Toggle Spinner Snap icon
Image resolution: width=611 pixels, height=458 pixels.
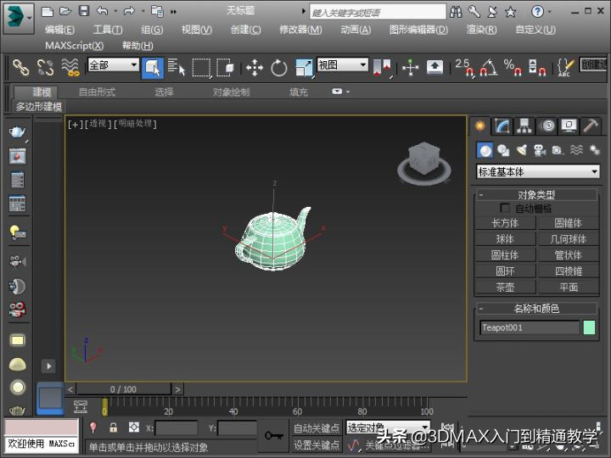pos(537,68)
